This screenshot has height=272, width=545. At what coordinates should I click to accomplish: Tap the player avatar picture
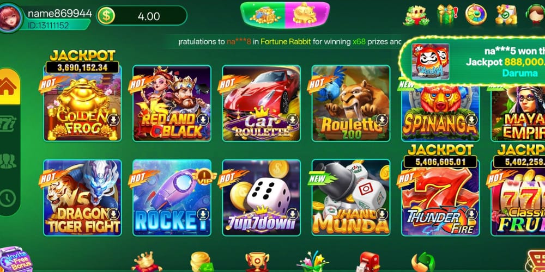pos(10,17)
